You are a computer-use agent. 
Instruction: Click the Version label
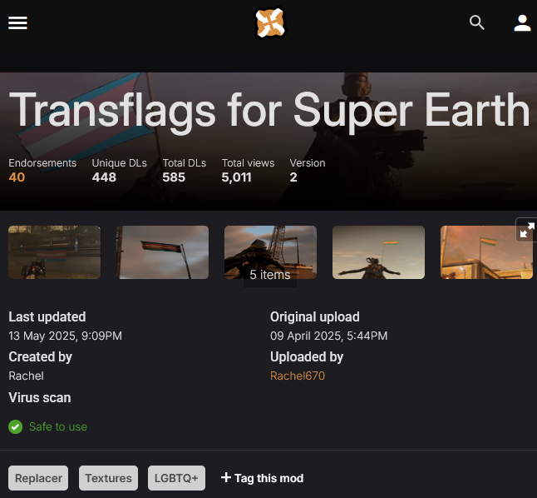tap(308, 163)
